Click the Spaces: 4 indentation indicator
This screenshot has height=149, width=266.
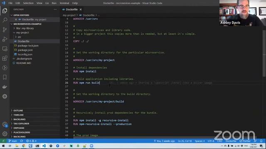point(199,141)
